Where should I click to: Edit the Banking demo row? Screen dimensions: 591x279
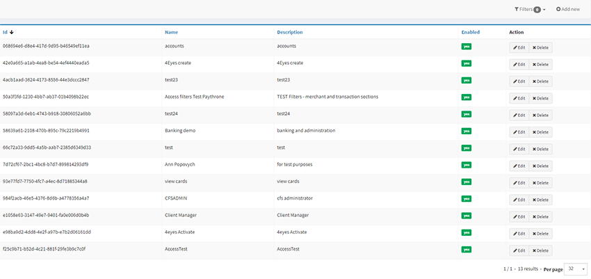(519, 132)
